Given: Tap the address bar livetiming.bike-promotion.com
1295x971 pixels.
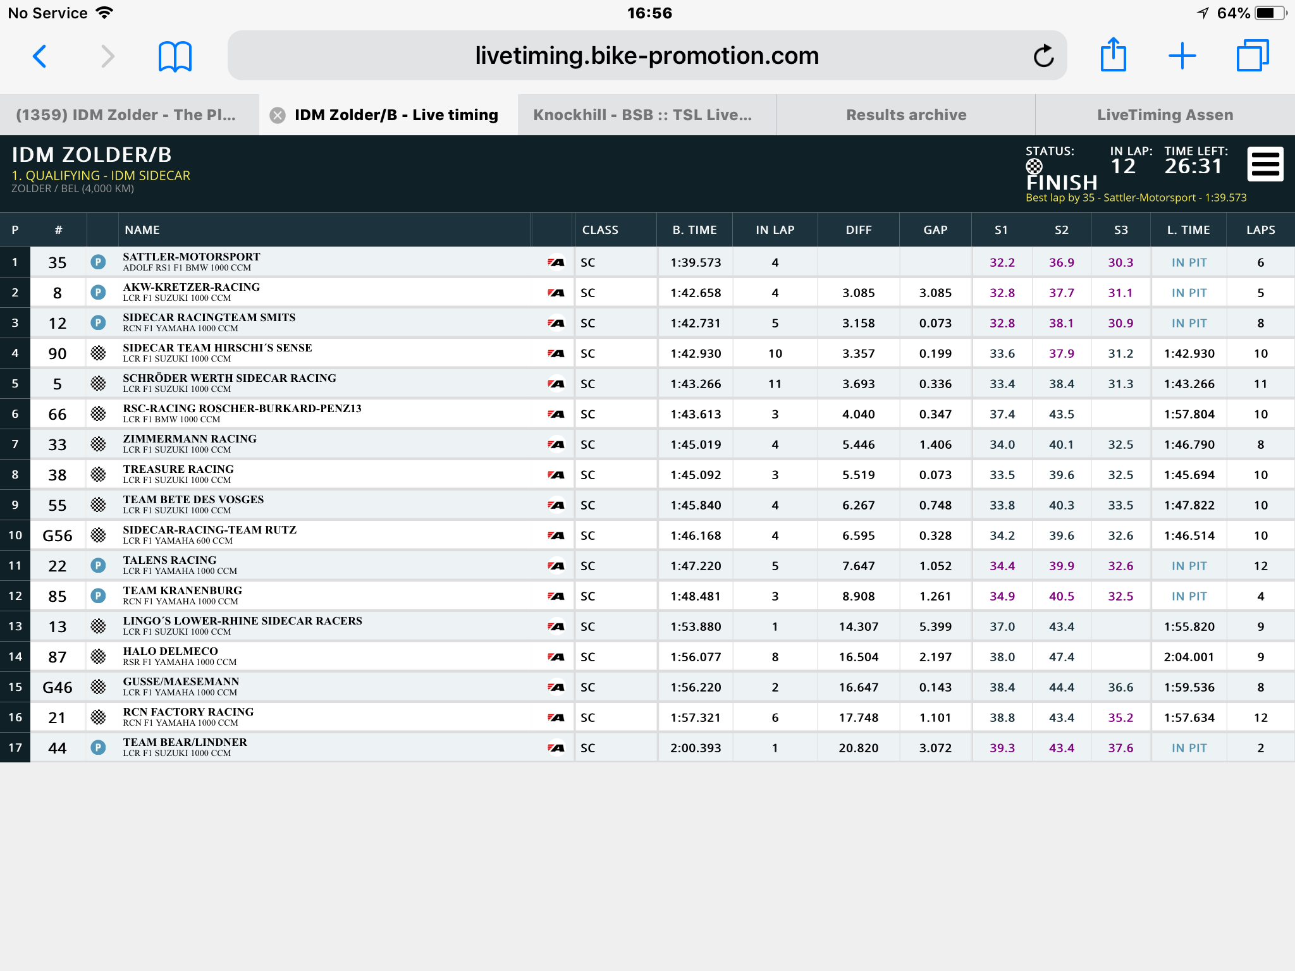Looking at the screenshot, I should [x=647, y=56].
